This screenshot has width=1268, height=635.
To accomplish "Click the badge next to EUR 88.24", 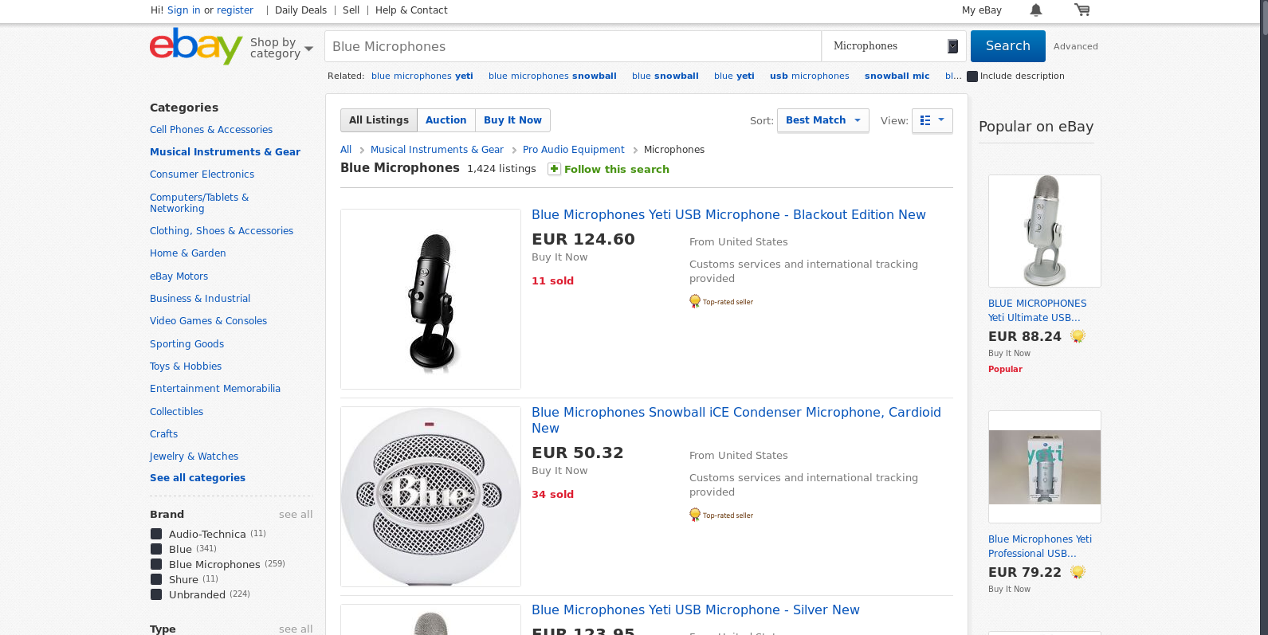I will pos(1078,336).
